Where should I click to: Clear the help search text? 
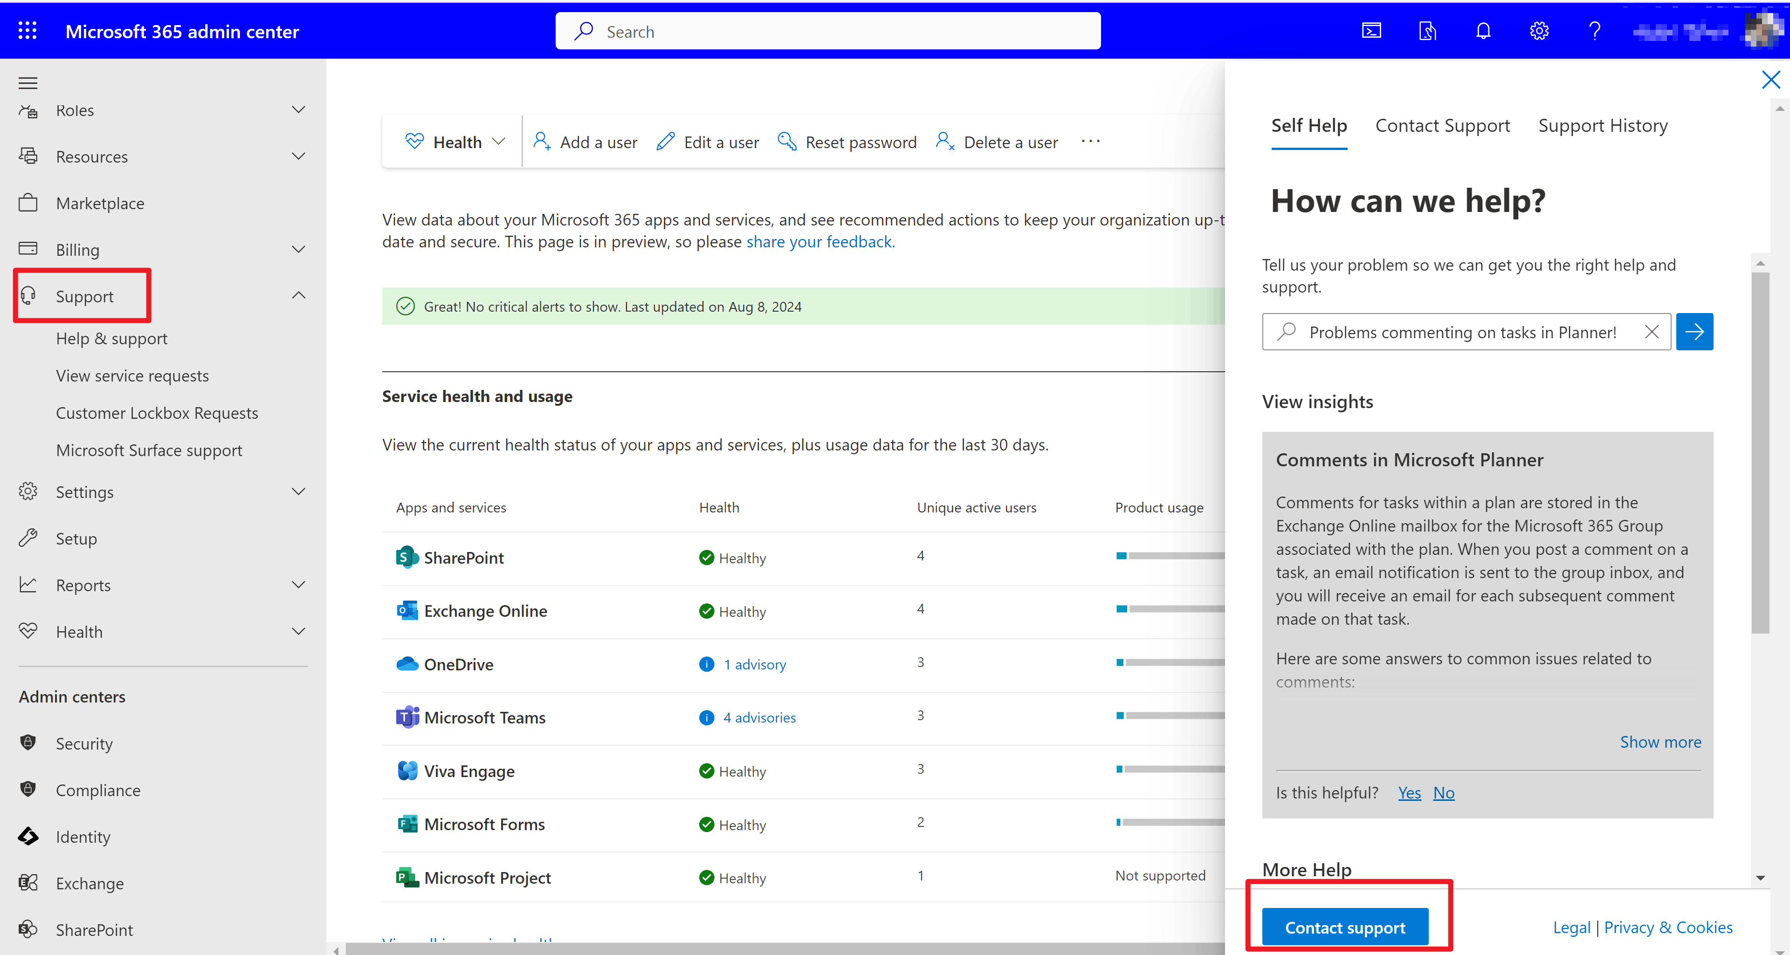(x=1652, y=332)
